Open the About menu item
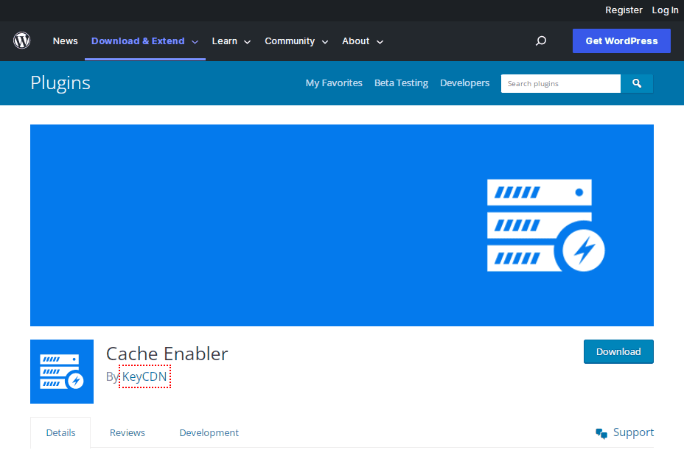Screen dimensions: 684x453 click(355, 41)
